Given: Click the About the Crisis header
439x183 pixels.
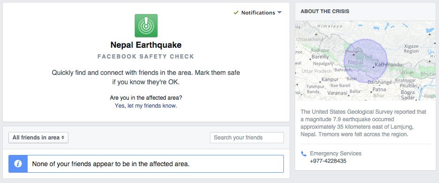Looking at the screenshot, I should click(x=325, y=12).
